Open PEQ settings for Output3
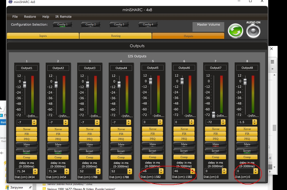This screenshot has width=287, height=190. tap(89, 139)
